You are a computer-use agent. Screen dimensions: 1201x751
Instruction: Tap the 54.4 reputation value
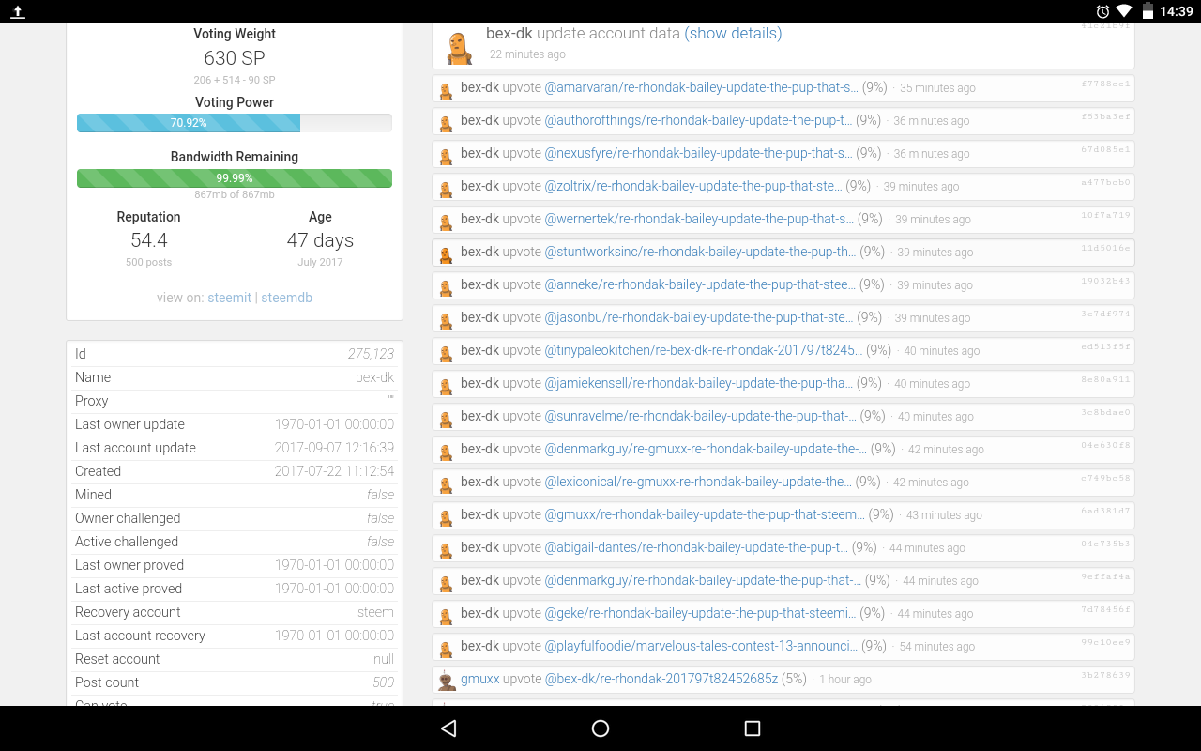[x=149, y=240]
